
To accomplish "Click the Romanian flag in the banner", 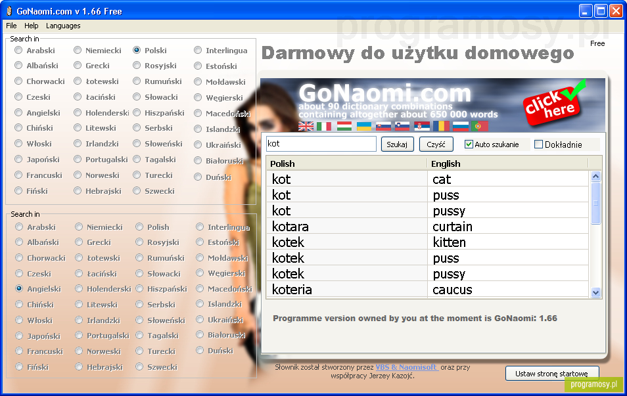I will 441,127.
